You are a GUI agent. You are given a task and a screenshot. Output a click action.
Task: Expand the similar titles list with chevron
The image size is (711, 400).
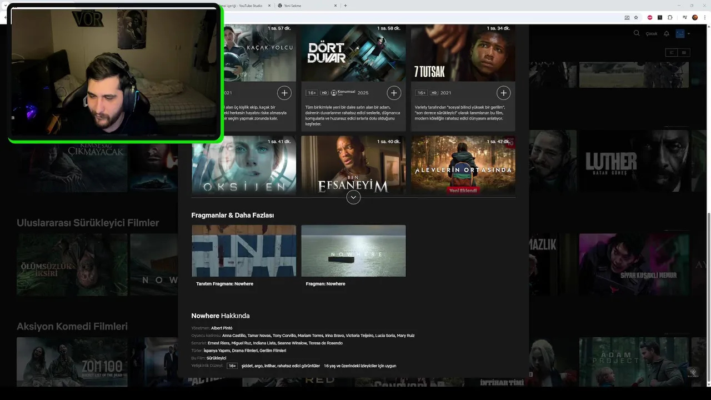coord(353,197)
